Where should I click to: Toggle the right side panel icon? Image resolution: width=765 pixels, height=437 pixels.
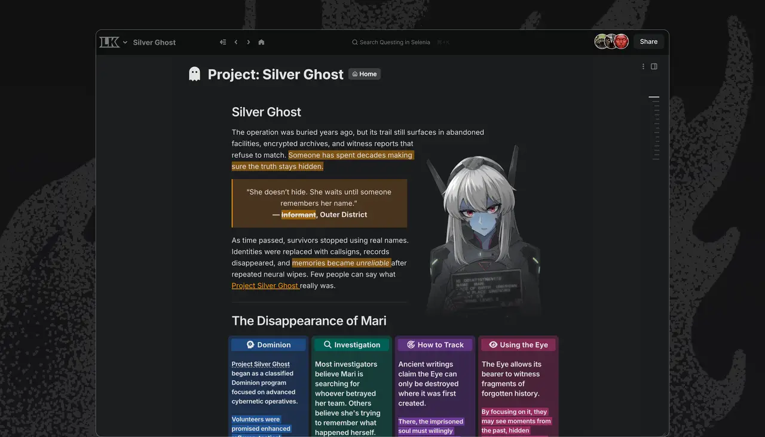[x=654, y=66]
